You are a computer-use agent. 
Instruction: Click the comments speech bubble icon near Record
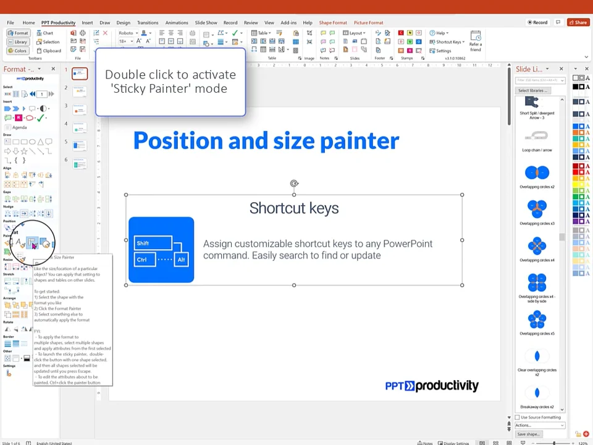pyautogui.click(x=558, y=22)
